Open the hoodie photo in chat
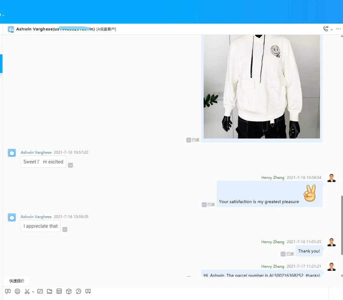The width and height of the screenshot is (343, 300). coord(262,86)
